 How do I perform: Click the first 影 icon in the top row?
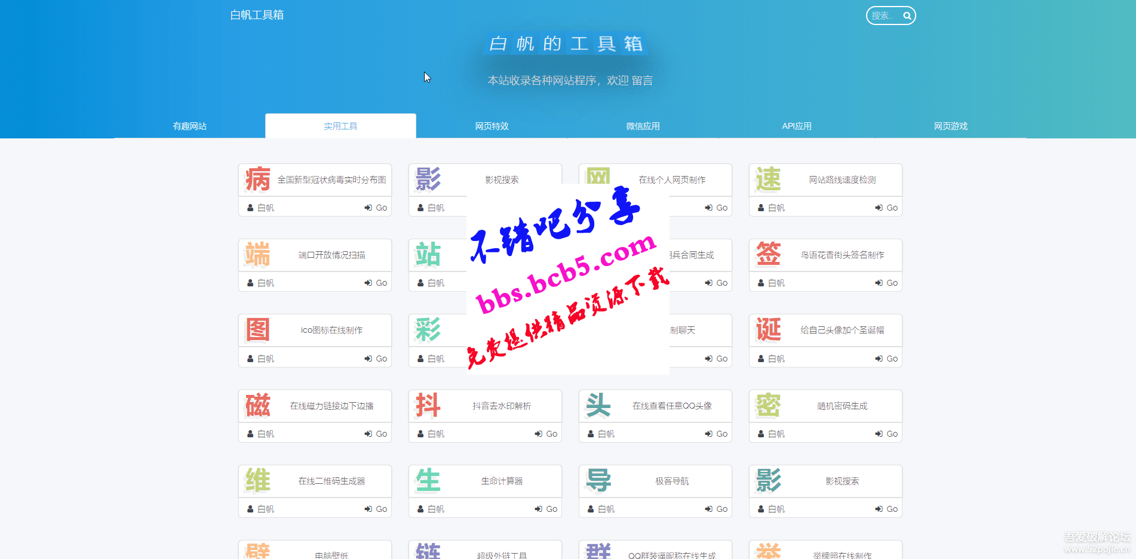(x=428, y=180)
